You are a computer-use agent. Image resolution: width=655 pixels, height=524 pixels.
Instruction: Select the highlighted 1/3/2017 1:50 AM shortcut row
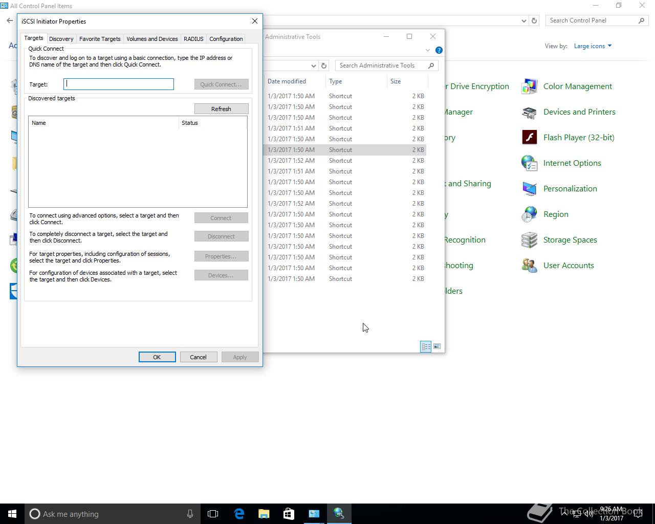click(x=345, y=150)
